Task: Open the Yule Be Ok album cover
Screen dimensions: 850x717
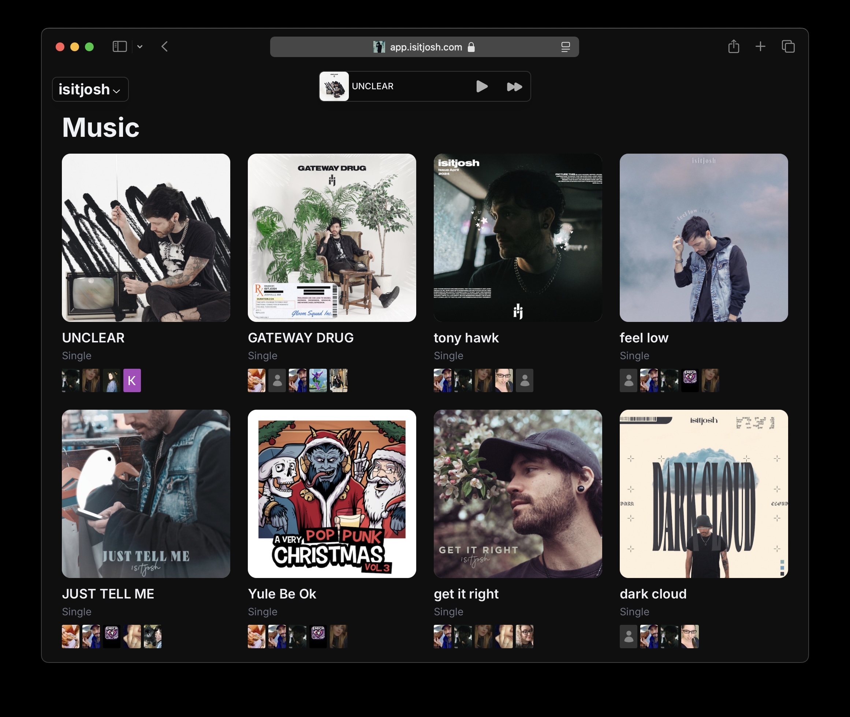Action: (x=332, y=494)
